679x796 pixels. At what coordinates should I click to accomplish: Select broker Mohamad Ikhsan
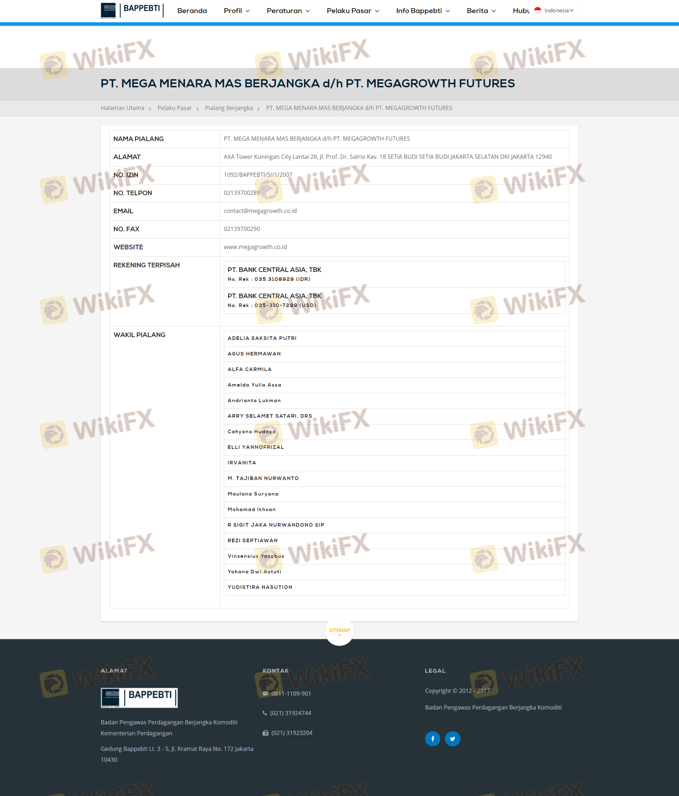coord(394,510)
